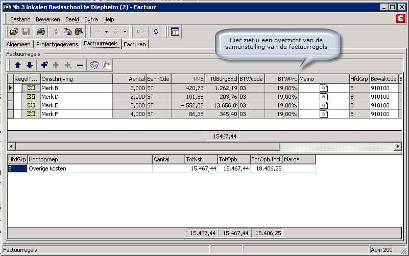
Task: Click line type icon of Merk F row
Action: tap(31, 114)
